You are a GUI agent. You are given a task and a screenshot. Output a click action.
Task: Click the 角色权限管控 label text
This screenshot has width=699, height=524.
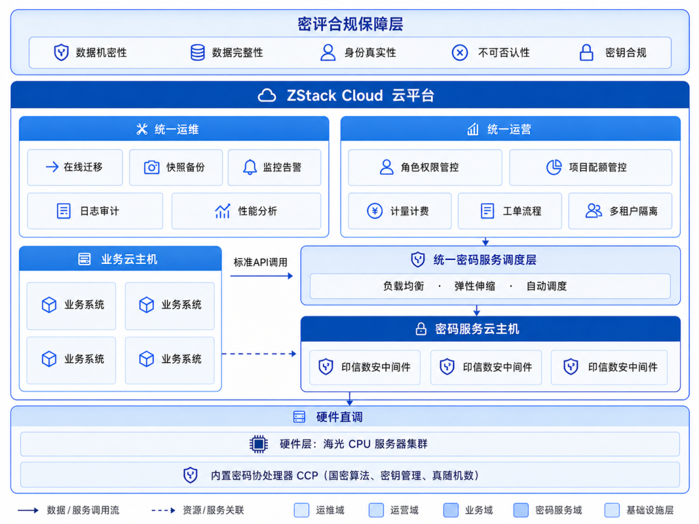pos(430,167)
